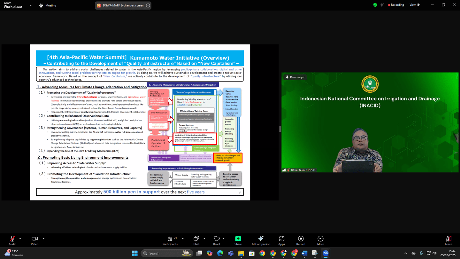Expand chat options chevron
The image size is (460, 259).
point(204,239)
